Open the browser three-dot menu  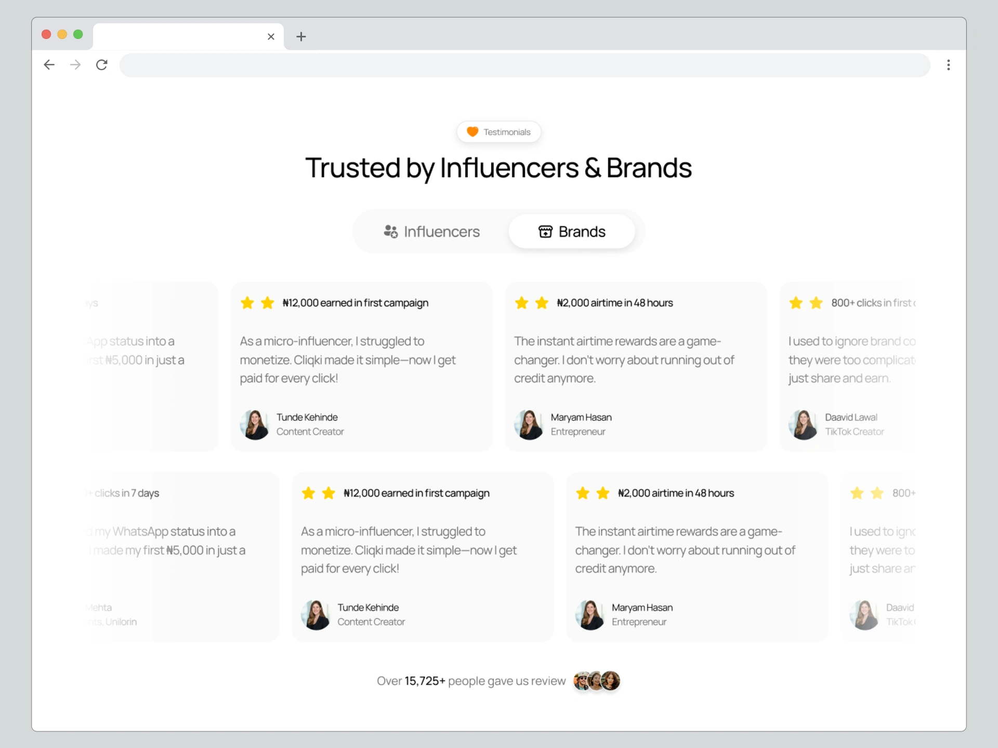click(948, 65)
